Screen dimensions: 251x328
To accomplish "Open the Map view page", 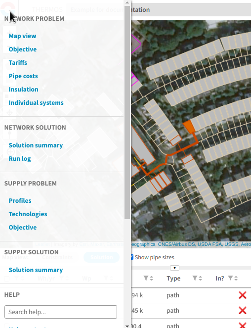I will (22, 36).
